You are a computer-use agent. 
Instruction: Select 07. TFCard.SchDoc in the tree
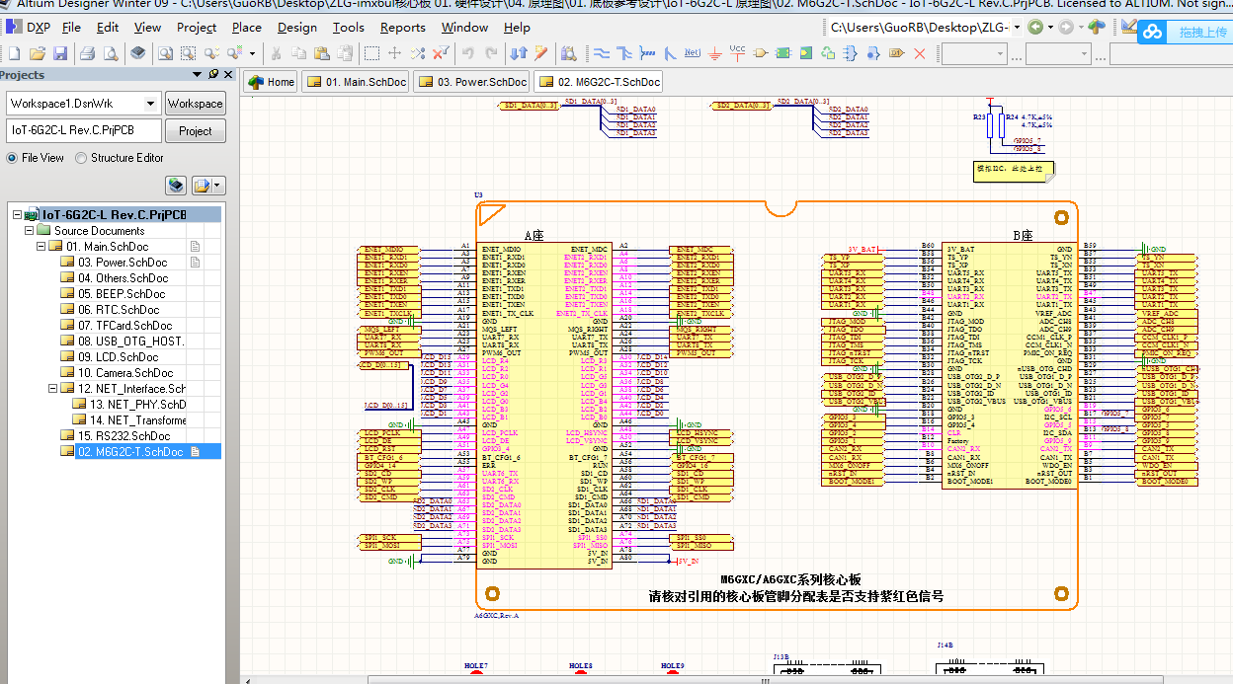[x=124, y=326]
